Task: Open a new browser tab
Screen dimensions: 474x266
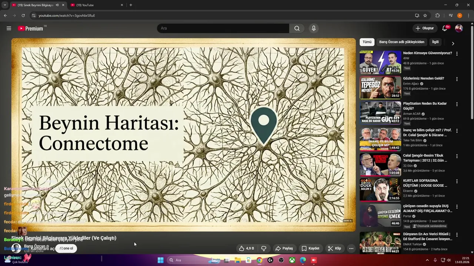Action: pyautogui.click(x=131, y=5)
